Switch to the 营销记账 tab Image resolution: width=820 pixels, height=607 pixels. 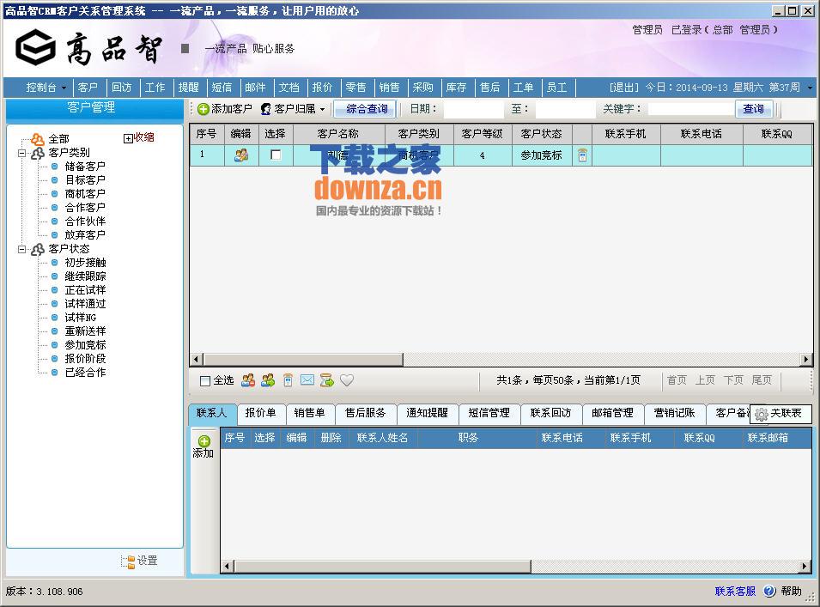pyautogui.click(x=674, y=413)
